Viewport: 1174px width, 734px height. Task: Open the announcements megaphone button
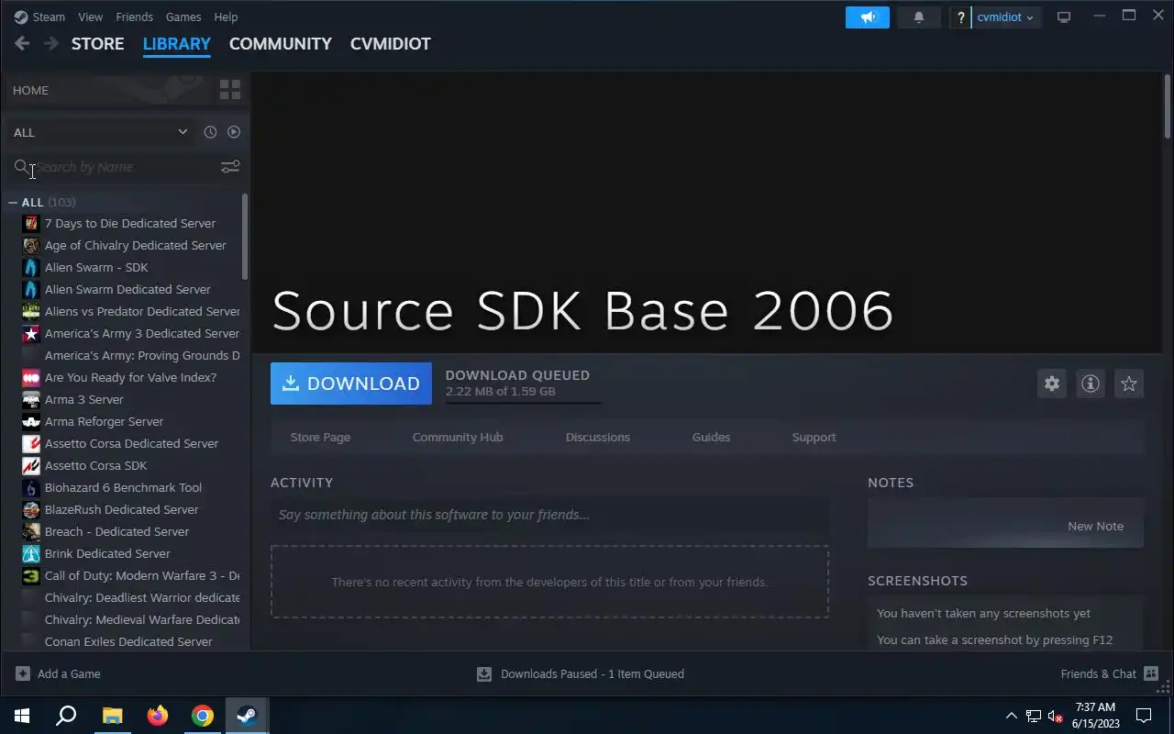[868, 17]
